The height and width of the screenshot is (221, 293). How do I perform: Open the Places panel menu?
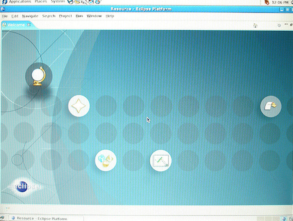point(41,2)
